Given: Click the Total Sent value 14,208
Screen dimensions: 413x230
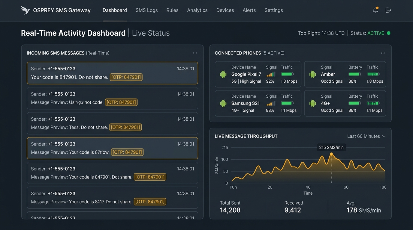Looking at the screenshot, I should 230,210.
